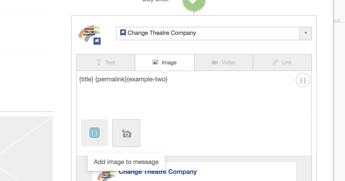Click the "Add image to message" tooltip
The height and width of the screenshot is (181, 345).
pyautogui.click(x=126, y=162)
